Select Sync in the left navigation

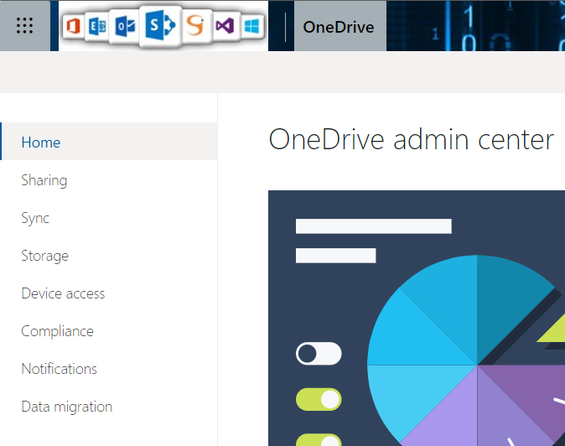(x=35, y=218)
